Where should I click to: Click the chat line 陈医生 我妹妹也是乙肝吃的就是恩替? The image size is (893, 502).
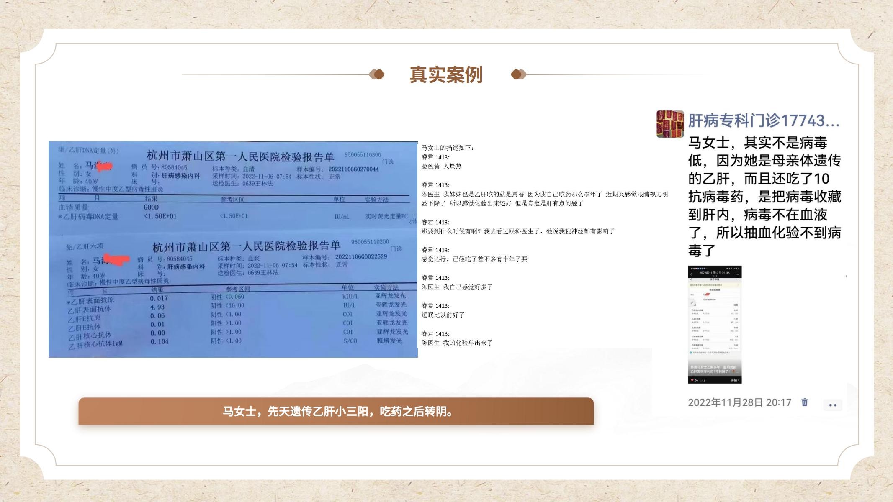click(x=545, y=199)
